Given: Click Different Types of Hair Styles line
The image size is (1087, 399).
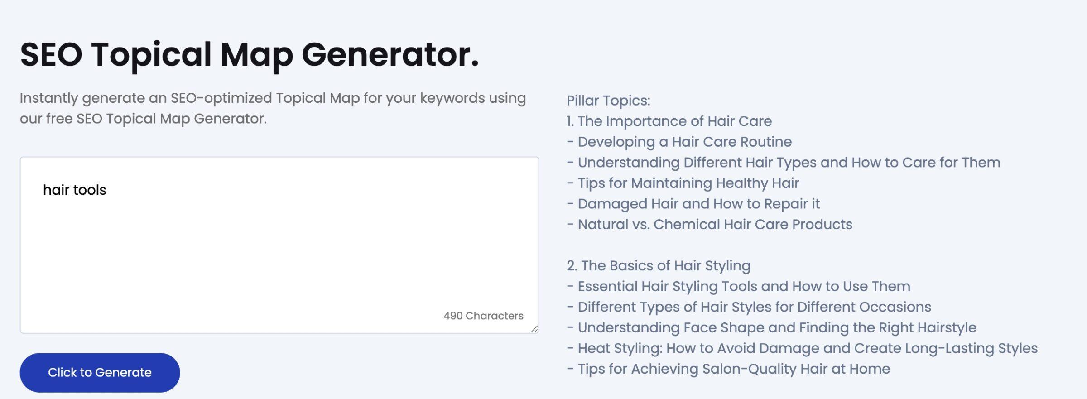Looking at the screenshot, I should pos(749,307).
